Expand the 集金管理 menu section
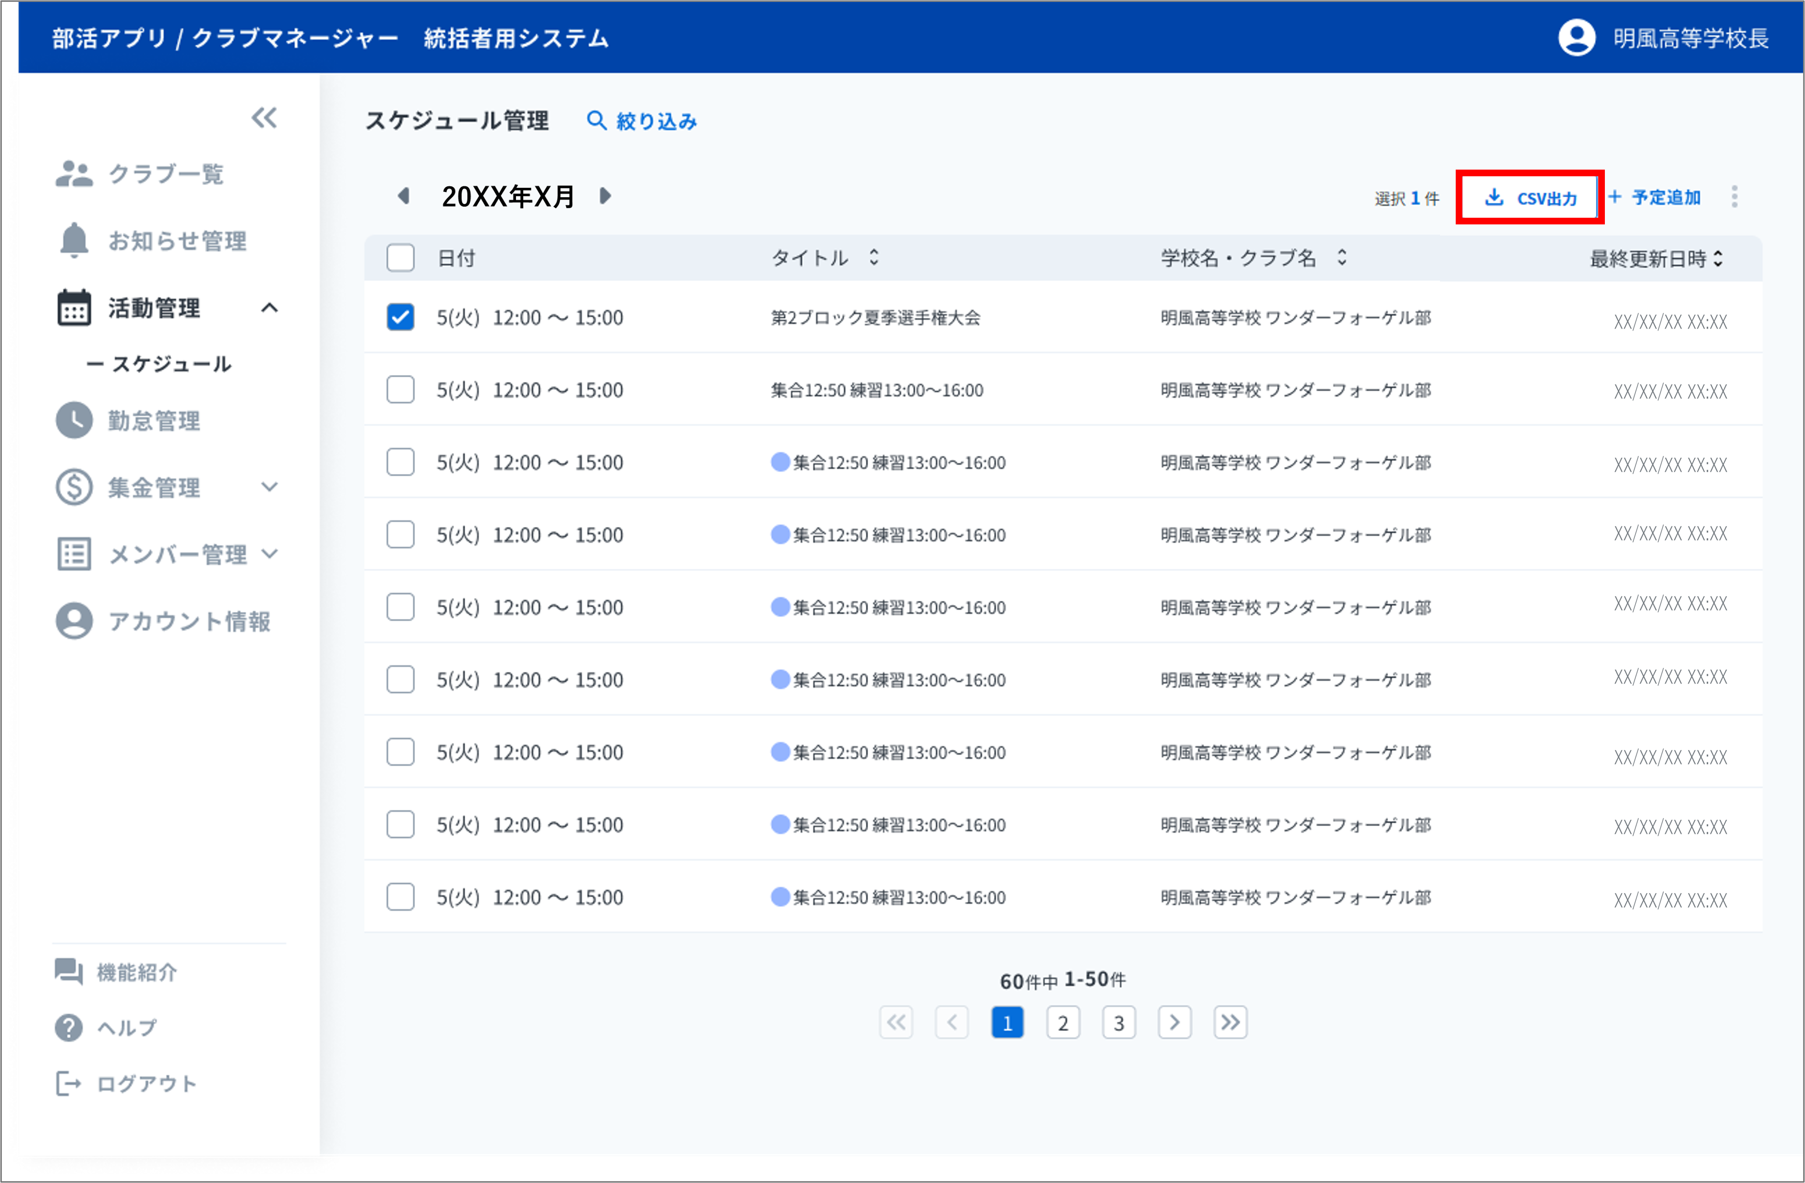 click(269, 487)
